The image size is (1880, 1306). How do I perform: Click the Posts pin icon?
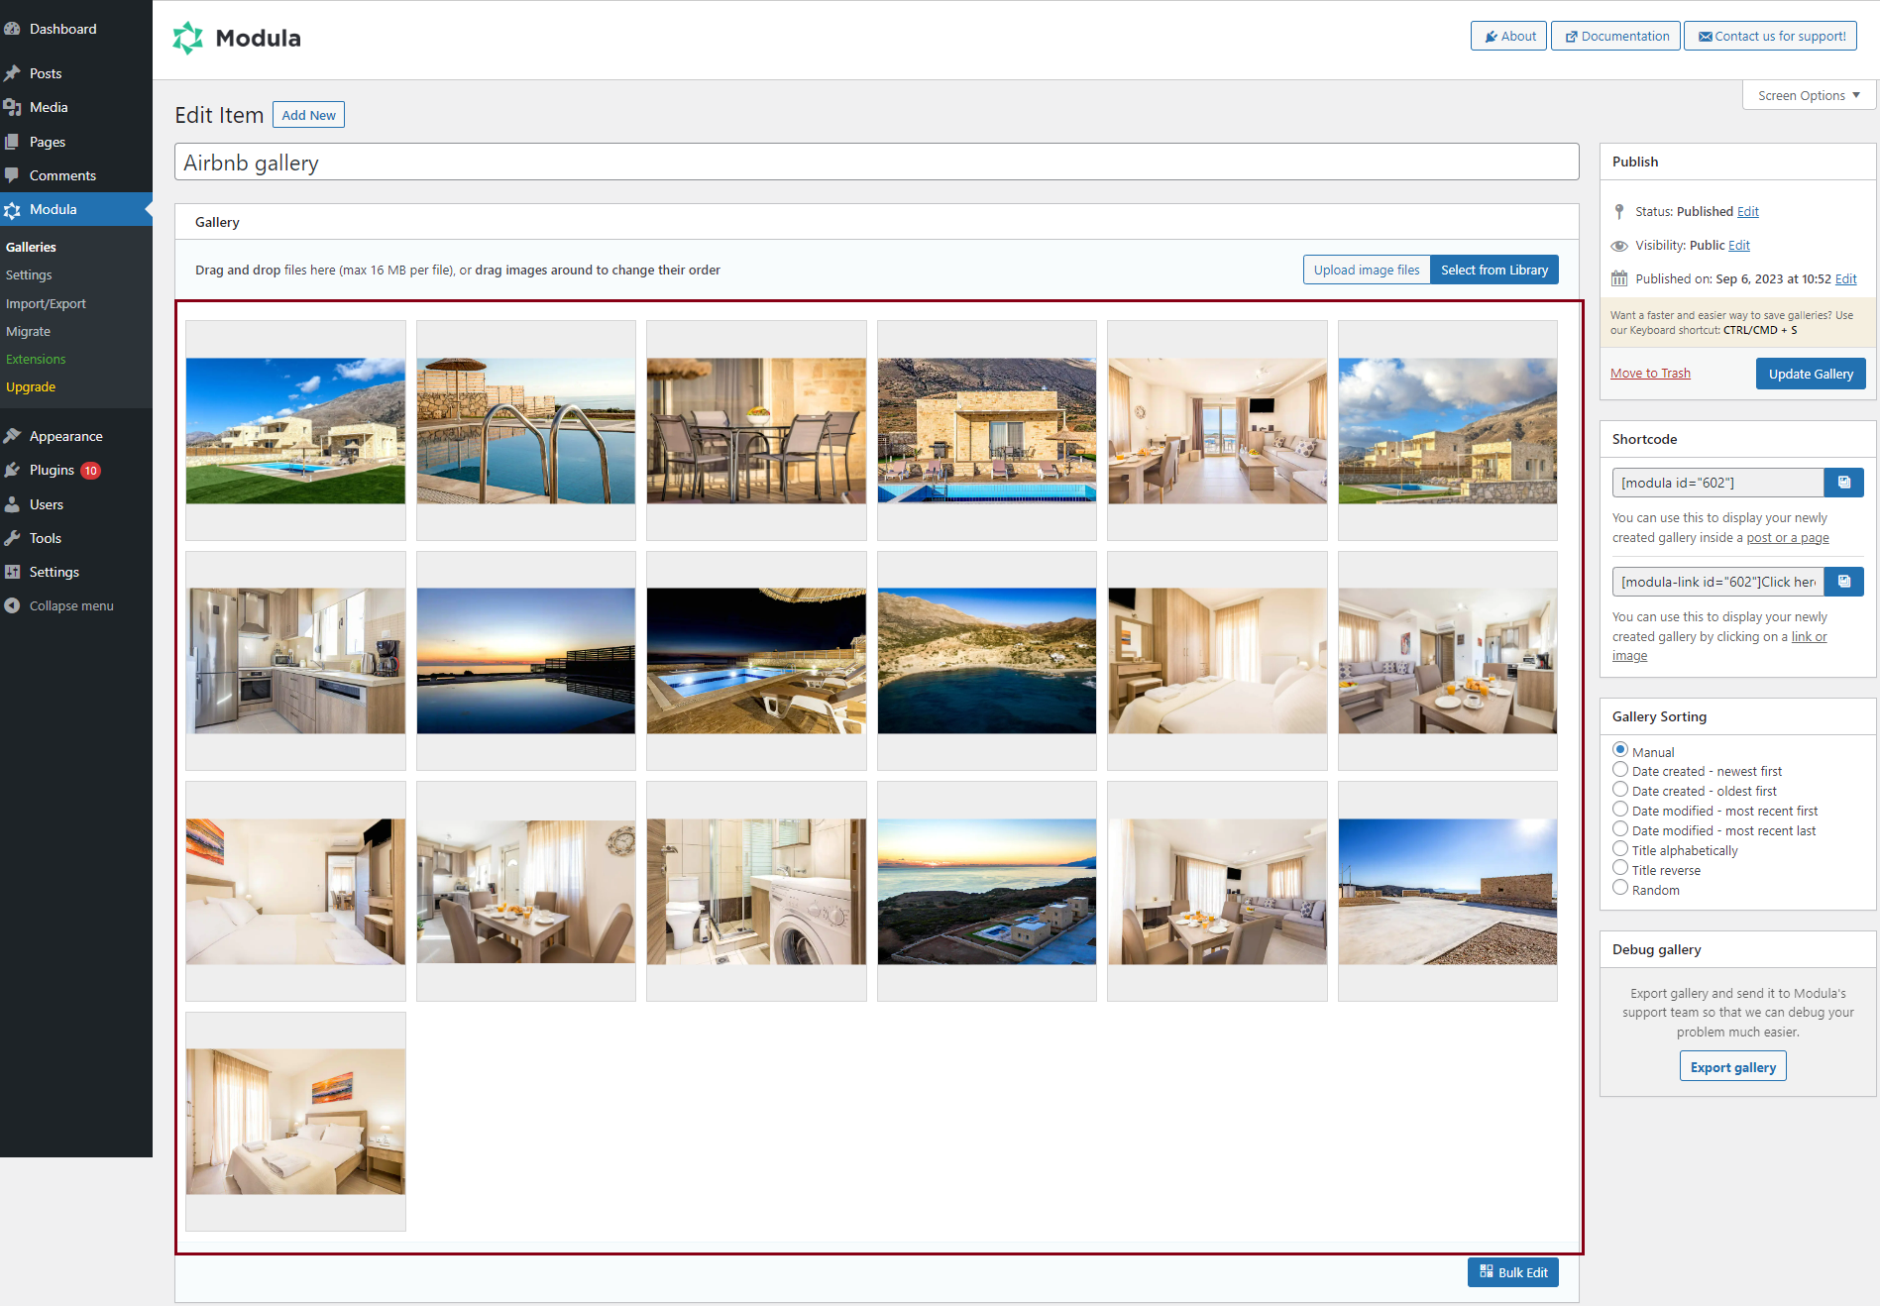click(12, 73)
